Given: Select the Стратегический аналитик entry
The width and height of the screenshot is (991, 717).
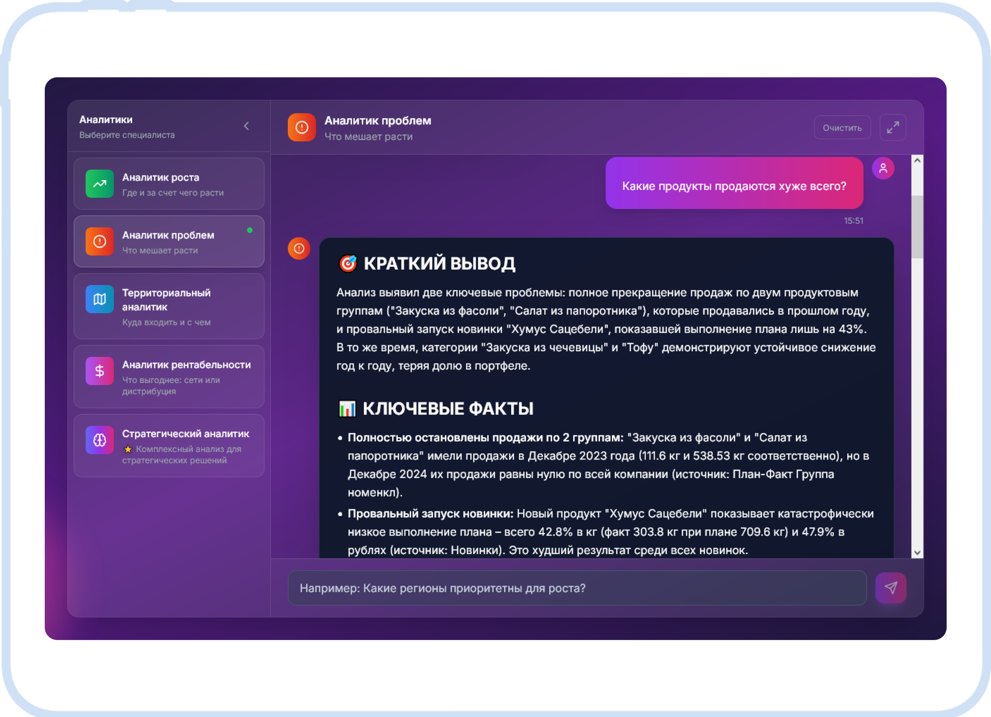Looking at the screenshot, I should click(169, 445).
